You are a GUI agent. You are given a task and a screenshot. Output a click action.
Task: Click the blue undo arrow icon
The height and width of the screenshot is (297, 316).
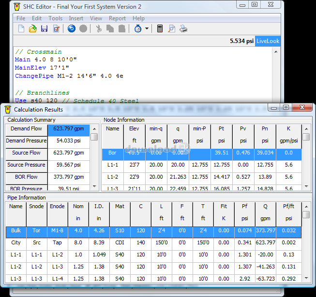(71, 28)
